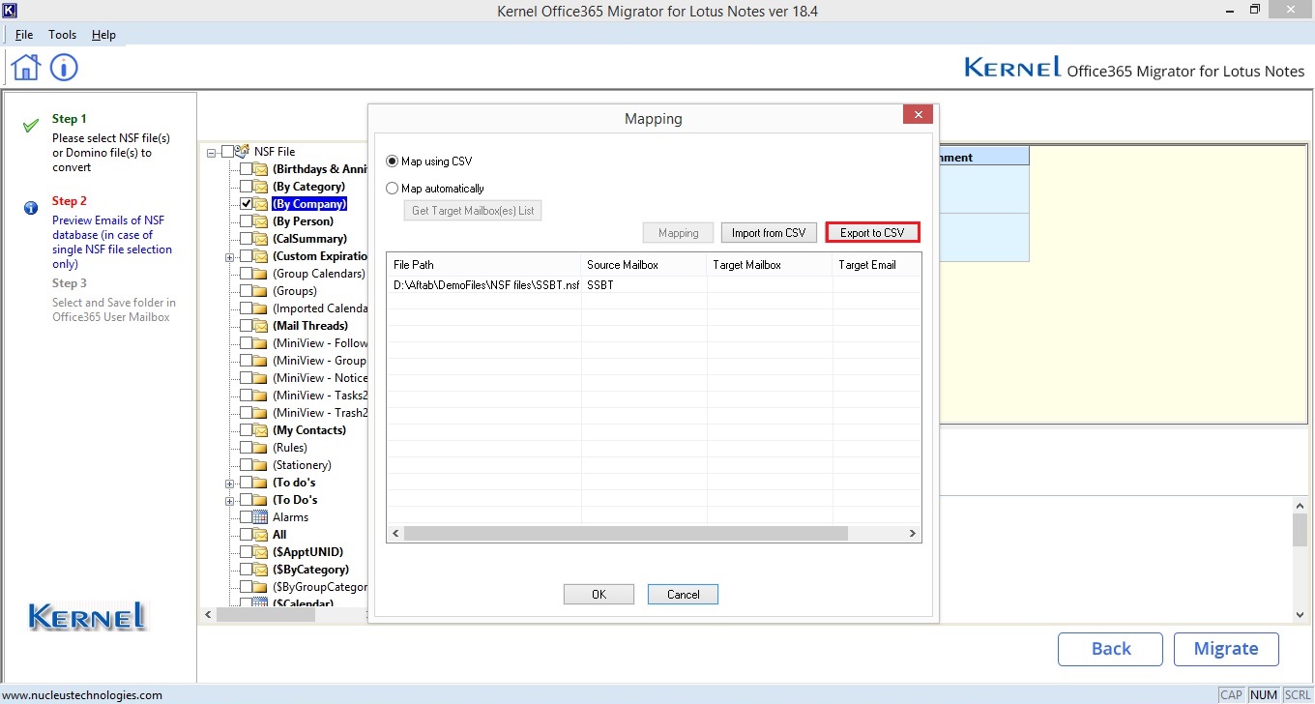The height and width of the screenshot is (704, 1315).
Task: Check the (By Category) checkbox
Action: coord(246,187)
